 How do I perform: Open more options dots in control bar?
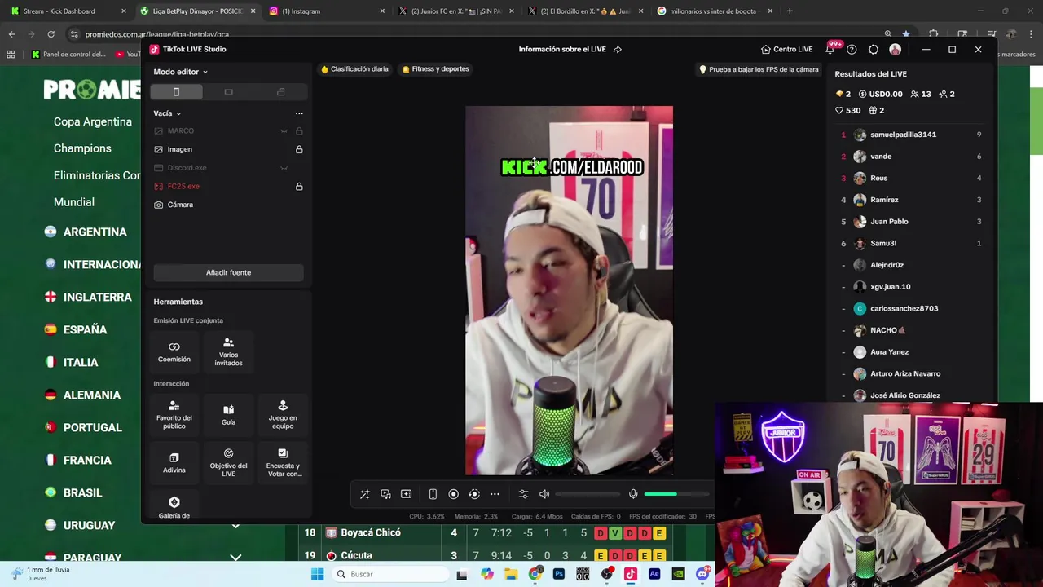pos(495,494)
